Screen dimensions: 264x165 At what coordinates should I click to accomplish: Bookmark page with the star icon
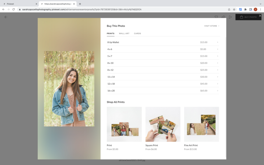pyautogui.click(x=234, y=9)
